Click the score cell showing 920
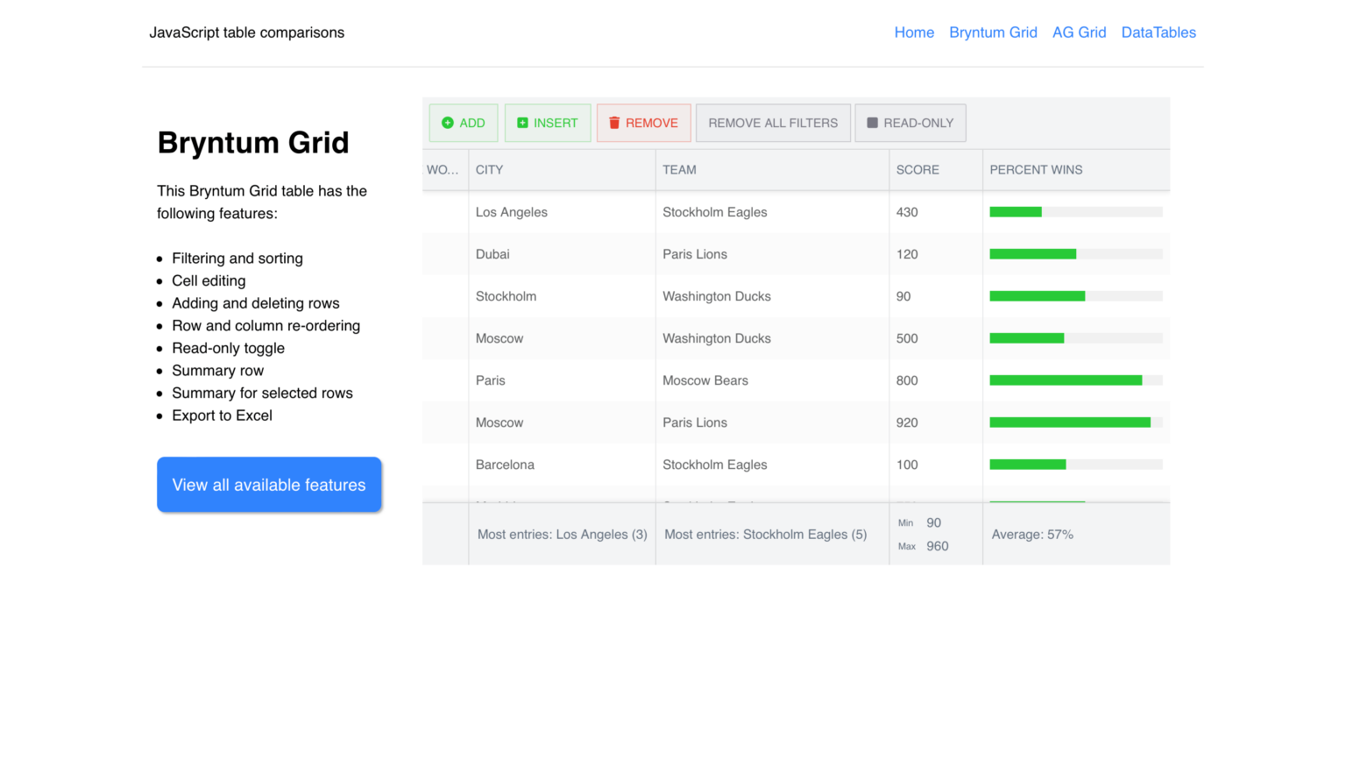 point(907,422)
